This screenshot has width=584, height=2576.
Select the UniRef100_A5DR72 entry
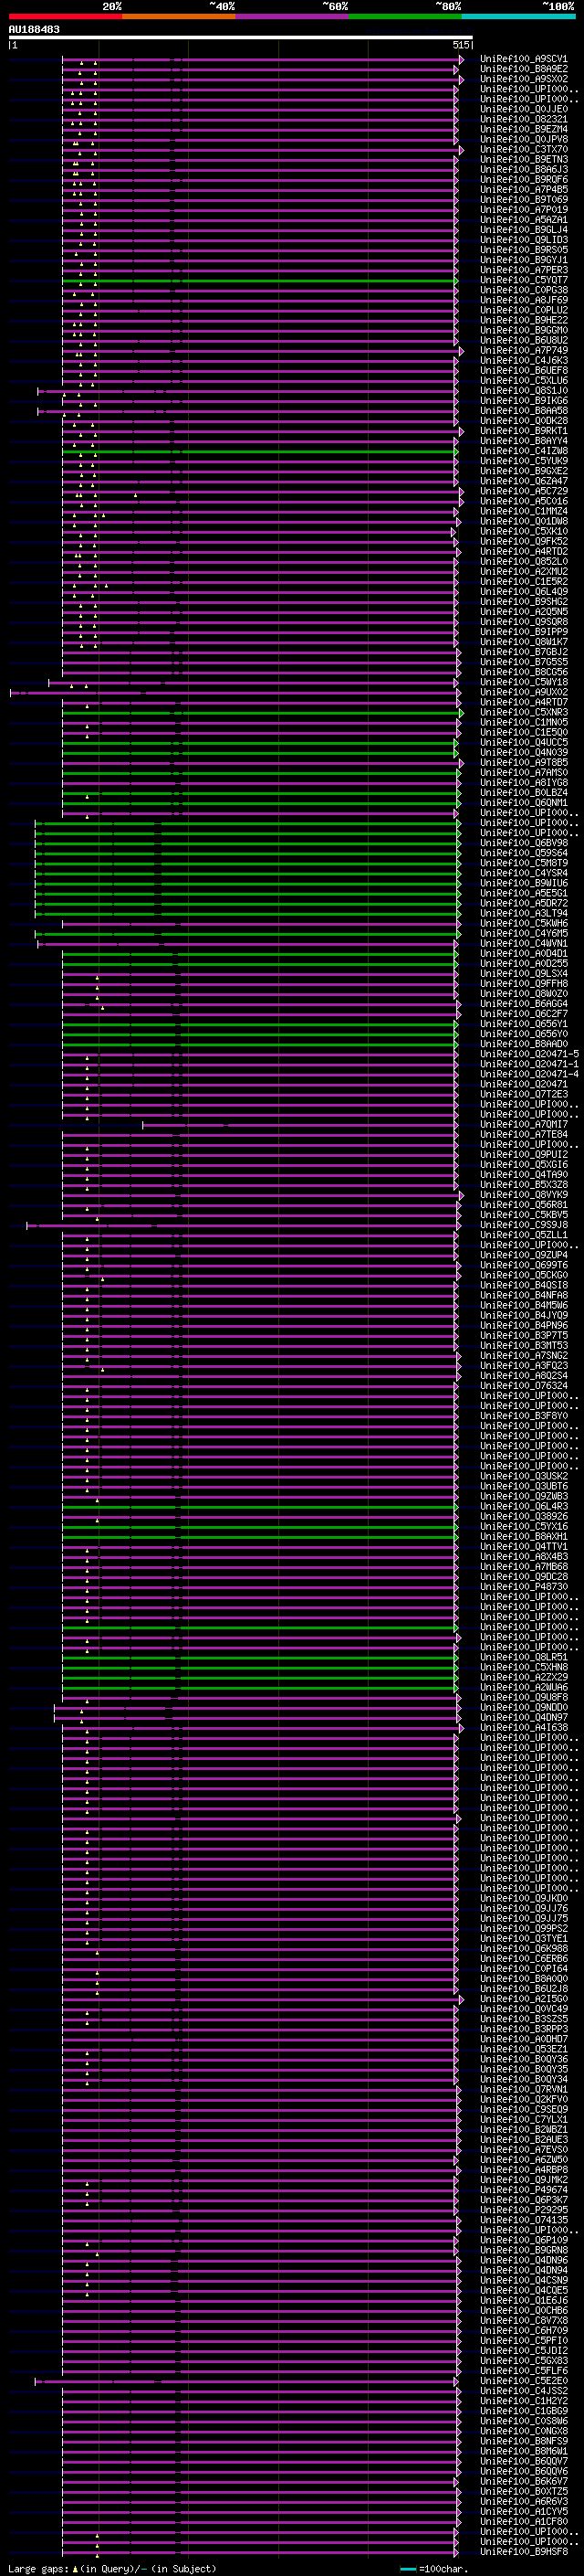(524, 903)
